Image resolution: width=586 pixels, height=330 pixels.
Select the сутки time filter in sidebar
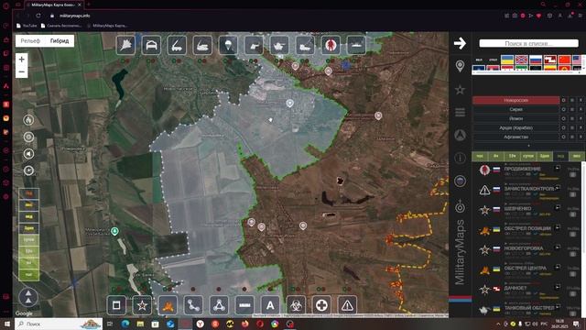(528, 156)
